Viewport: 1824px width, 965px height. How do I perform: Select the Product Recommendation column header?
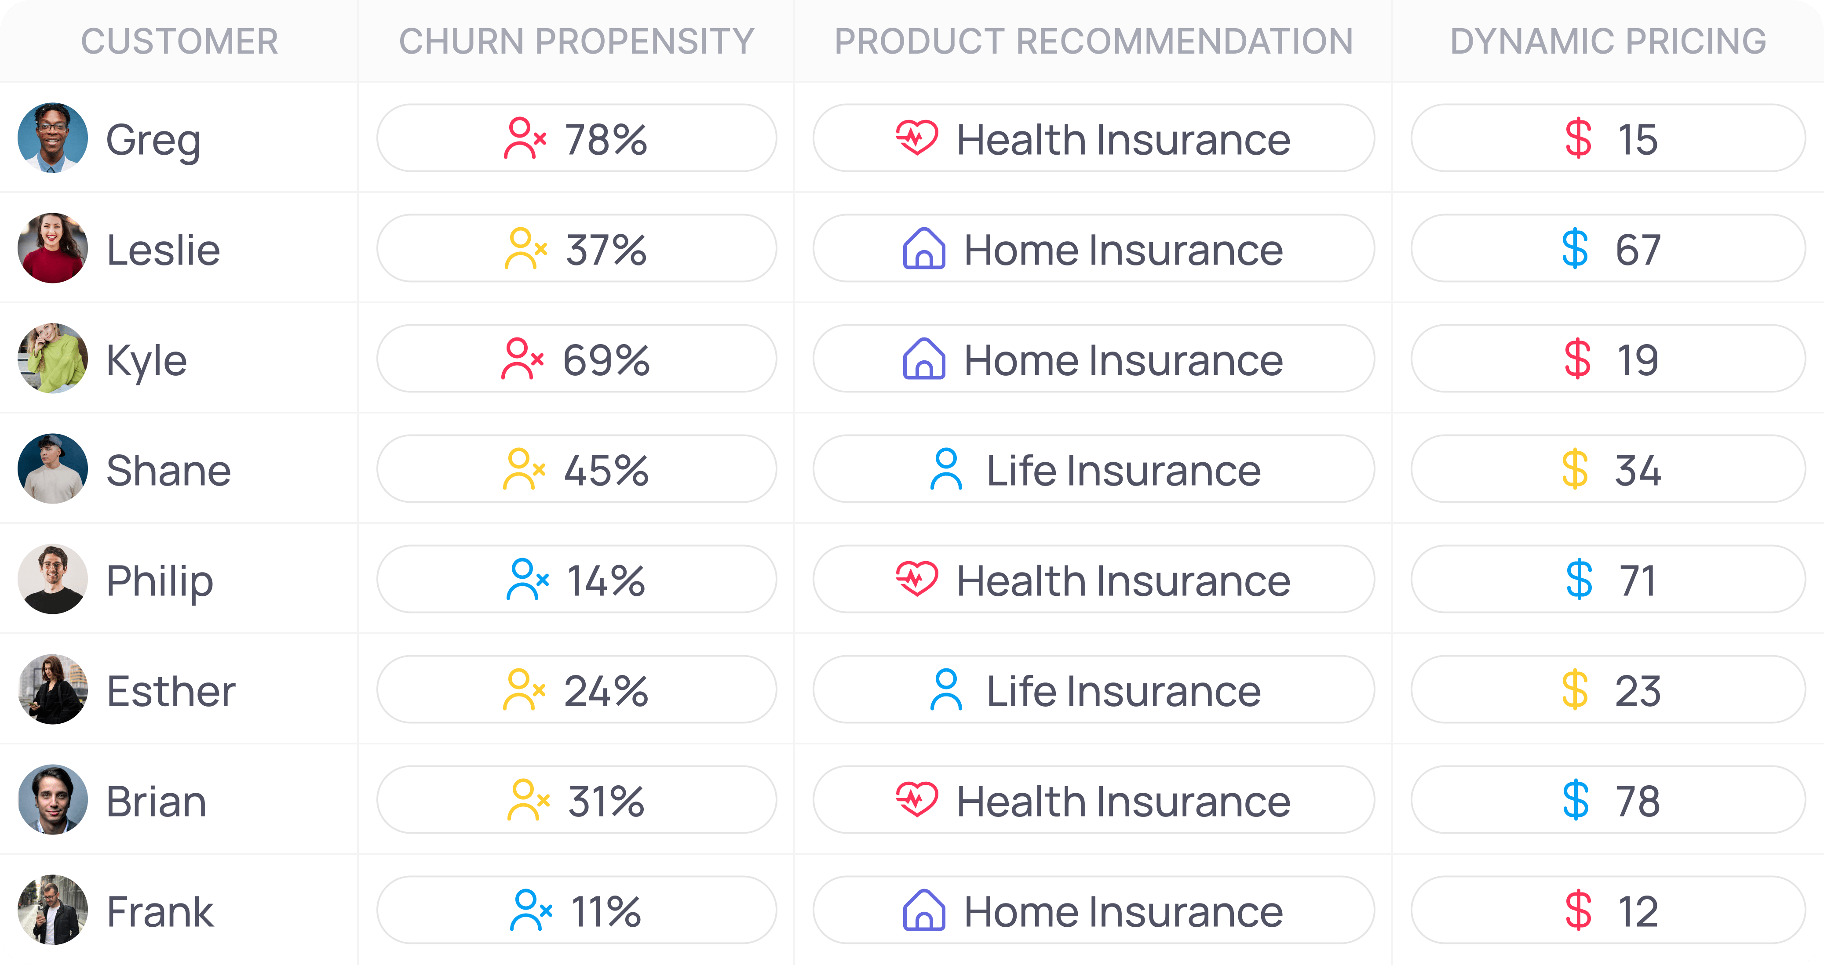point(1093,41)
